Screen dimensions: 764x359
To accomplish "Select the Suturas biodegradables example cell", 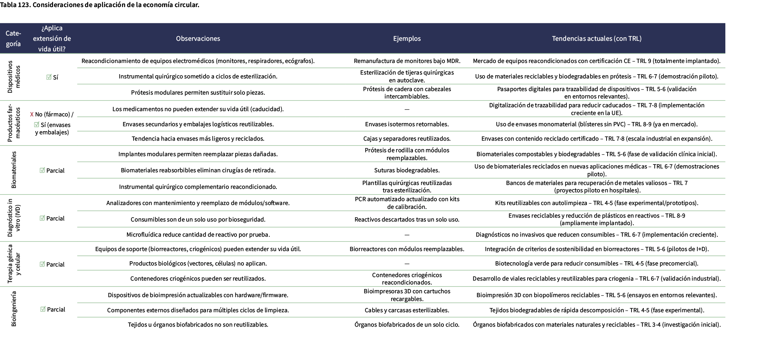I will tap(407, 171).
